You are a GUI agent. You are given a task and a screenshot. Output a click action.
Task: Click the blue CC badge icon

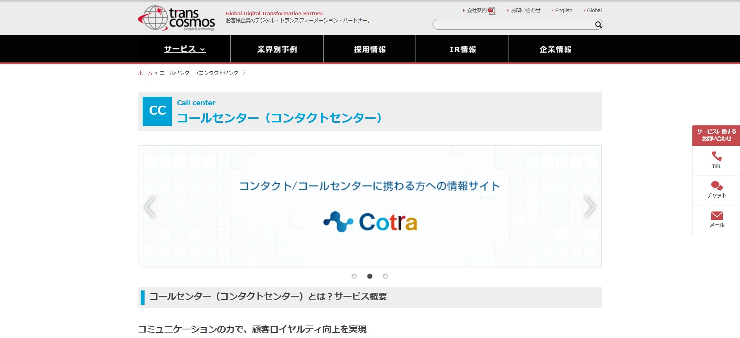pos(157,111)
